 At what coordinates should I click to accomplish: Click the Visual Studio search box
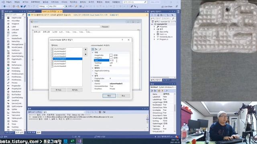[x=135, y=2]
